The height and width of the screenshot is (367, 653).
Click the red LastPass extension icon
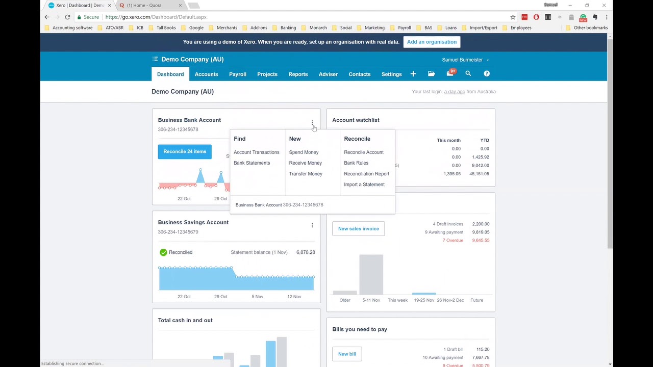pyautogui.click(x=524, y=17)
